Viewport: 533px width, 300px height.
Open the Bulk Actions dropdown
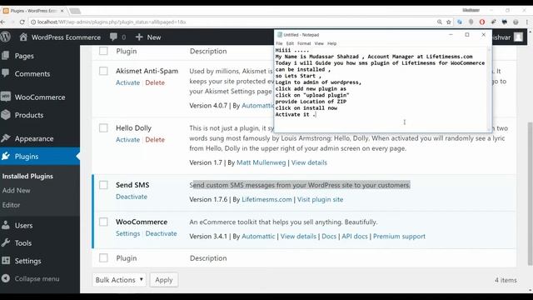[x=119, y=280]
